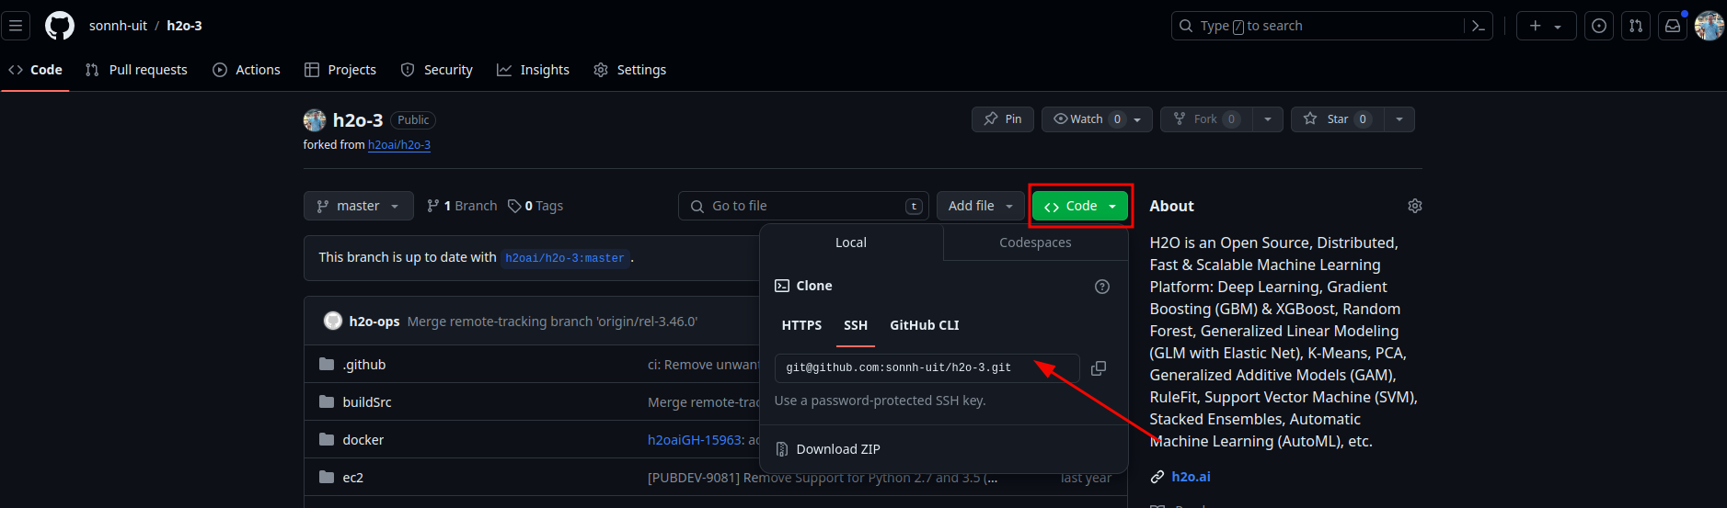Screen dimensions: 1727x508
Task: Copy the SSH clone URL to clipboard
Action: pos(1098,368)
